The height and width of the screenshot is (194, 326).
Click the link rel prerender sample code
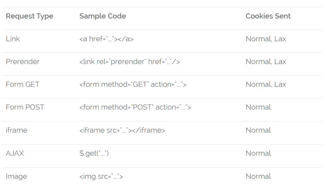(x=130, y=62)
